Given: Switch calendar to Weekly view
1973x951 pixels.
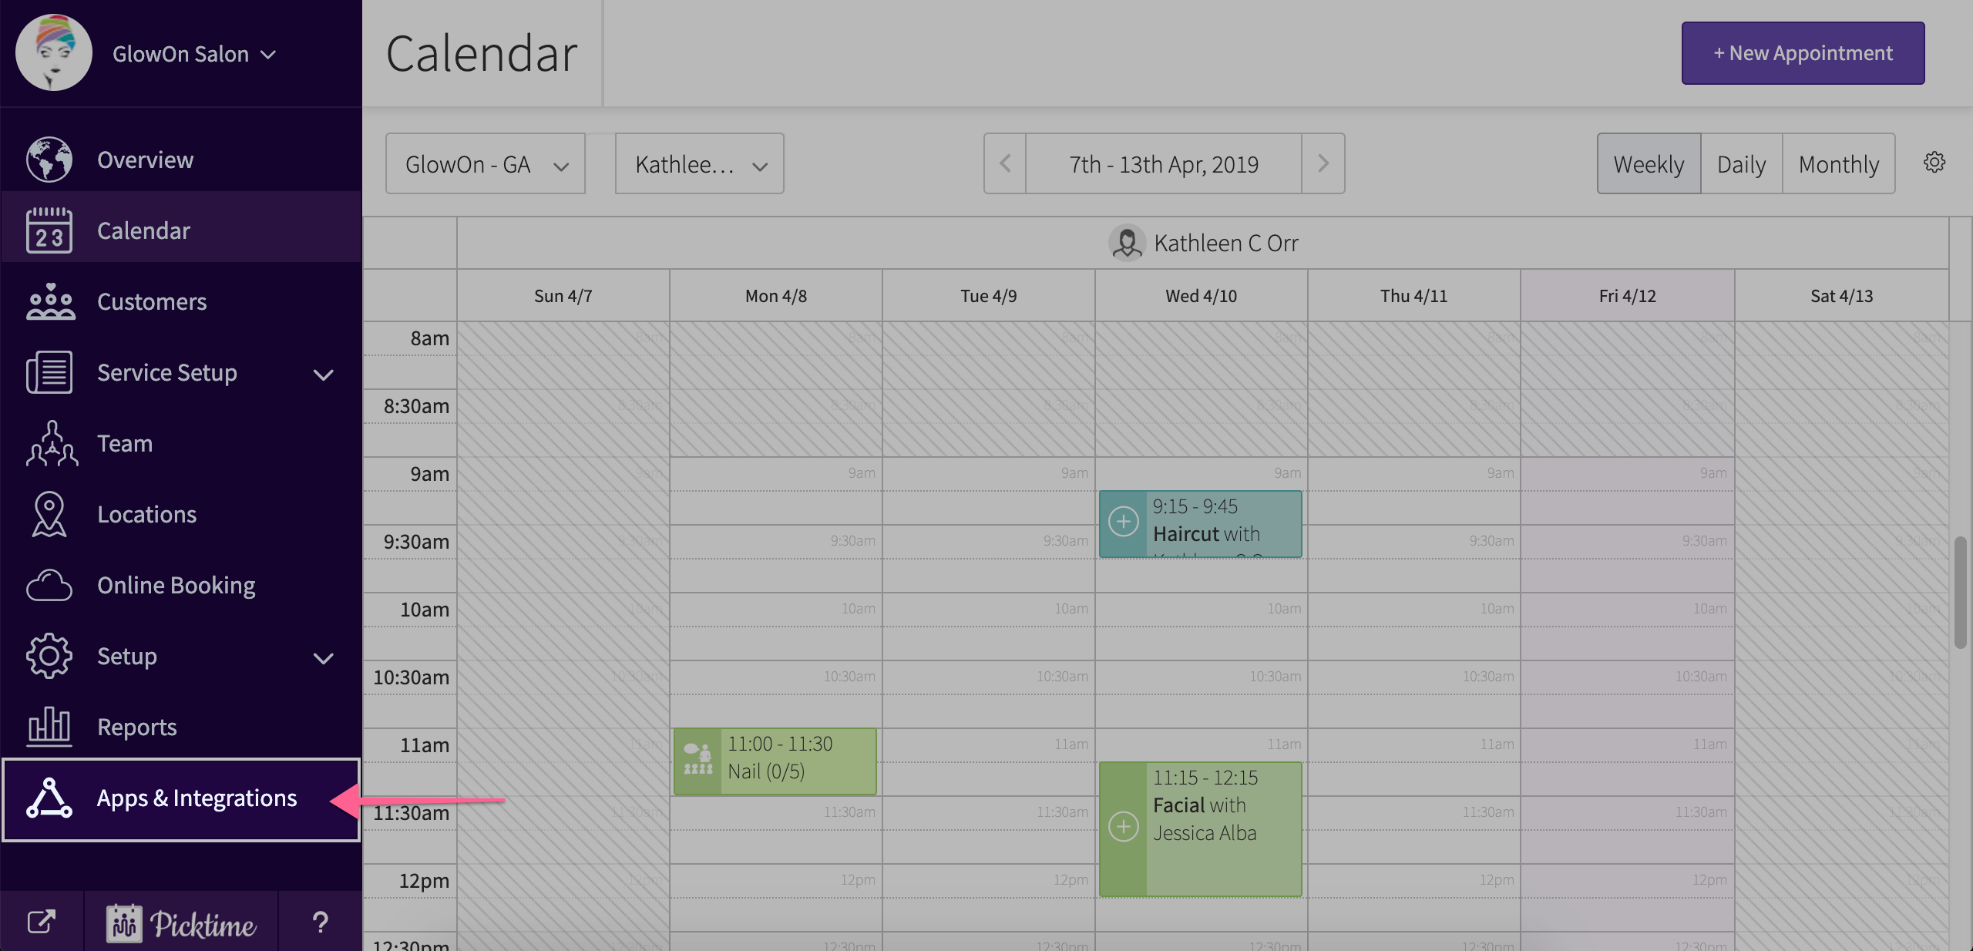Looking at the screenshot, I should [x=1649, y=164].
